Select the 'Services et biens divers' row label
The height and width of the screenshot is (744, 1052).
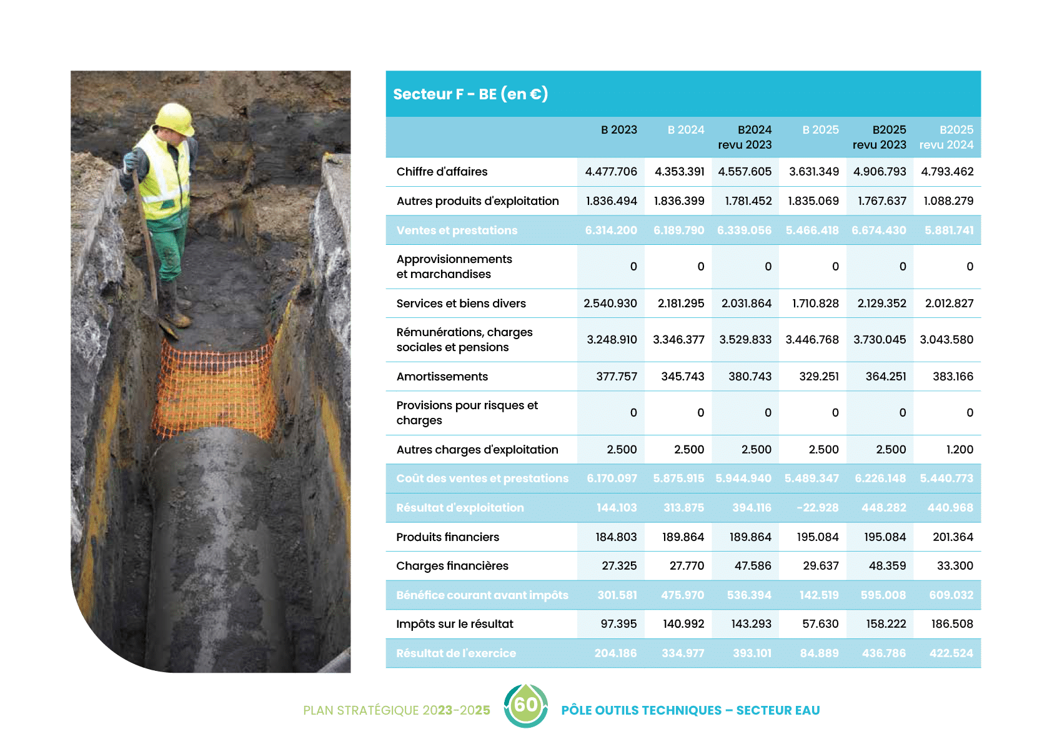coord(461,304)
